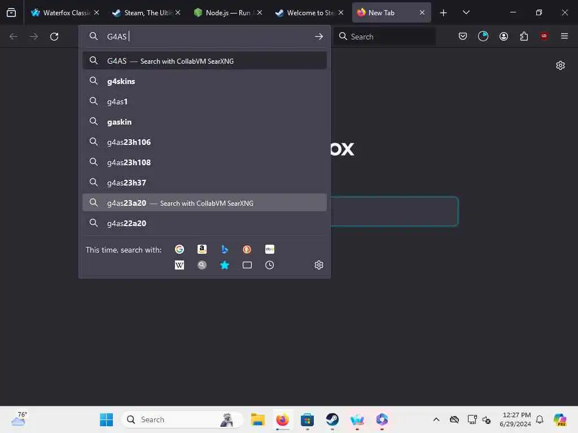Image resolution: width=578 pixels, height=433 pixels.
Task: Open the extensions puzzle icon
Action: (524, 36)
